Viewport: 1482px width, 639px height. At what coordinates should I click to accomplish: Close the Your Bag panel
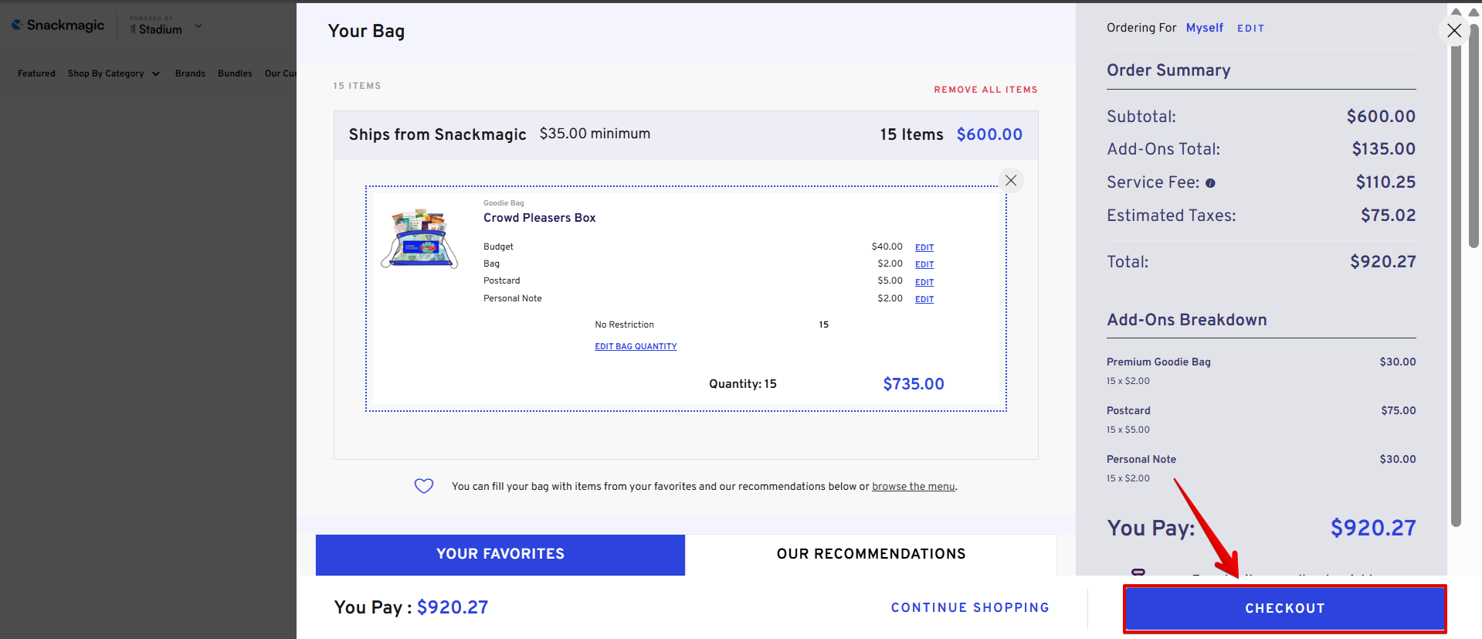[x=1454, y=31]
